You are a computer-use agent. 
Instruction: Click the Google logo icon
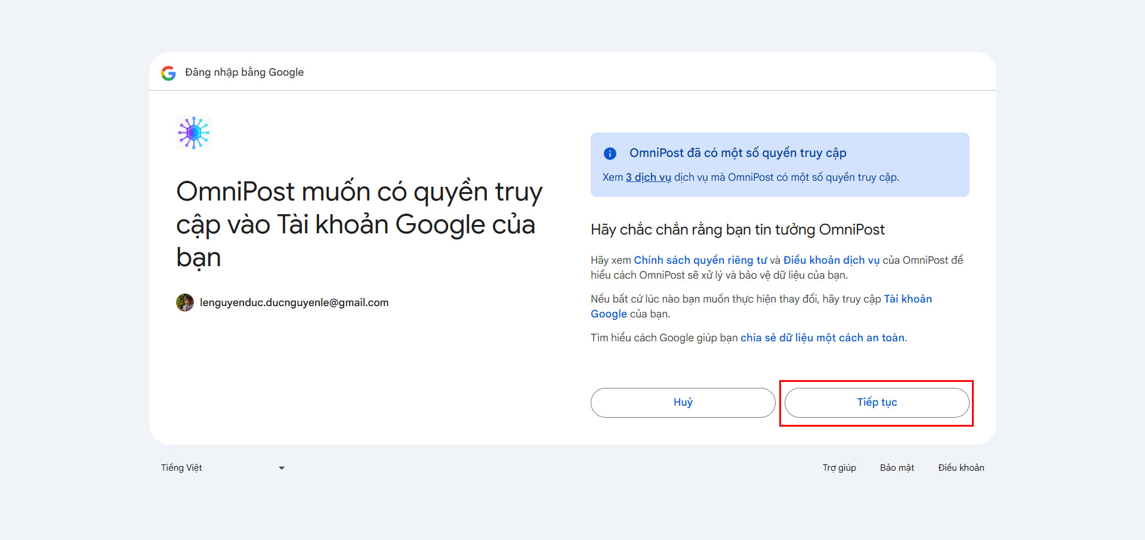[169, 73]
